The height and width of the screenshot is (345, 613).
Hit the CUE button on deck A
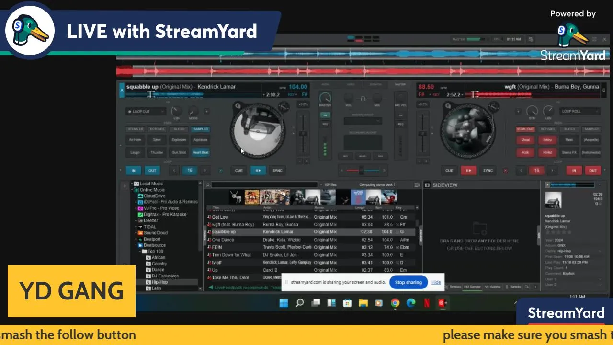pos(239,171)
